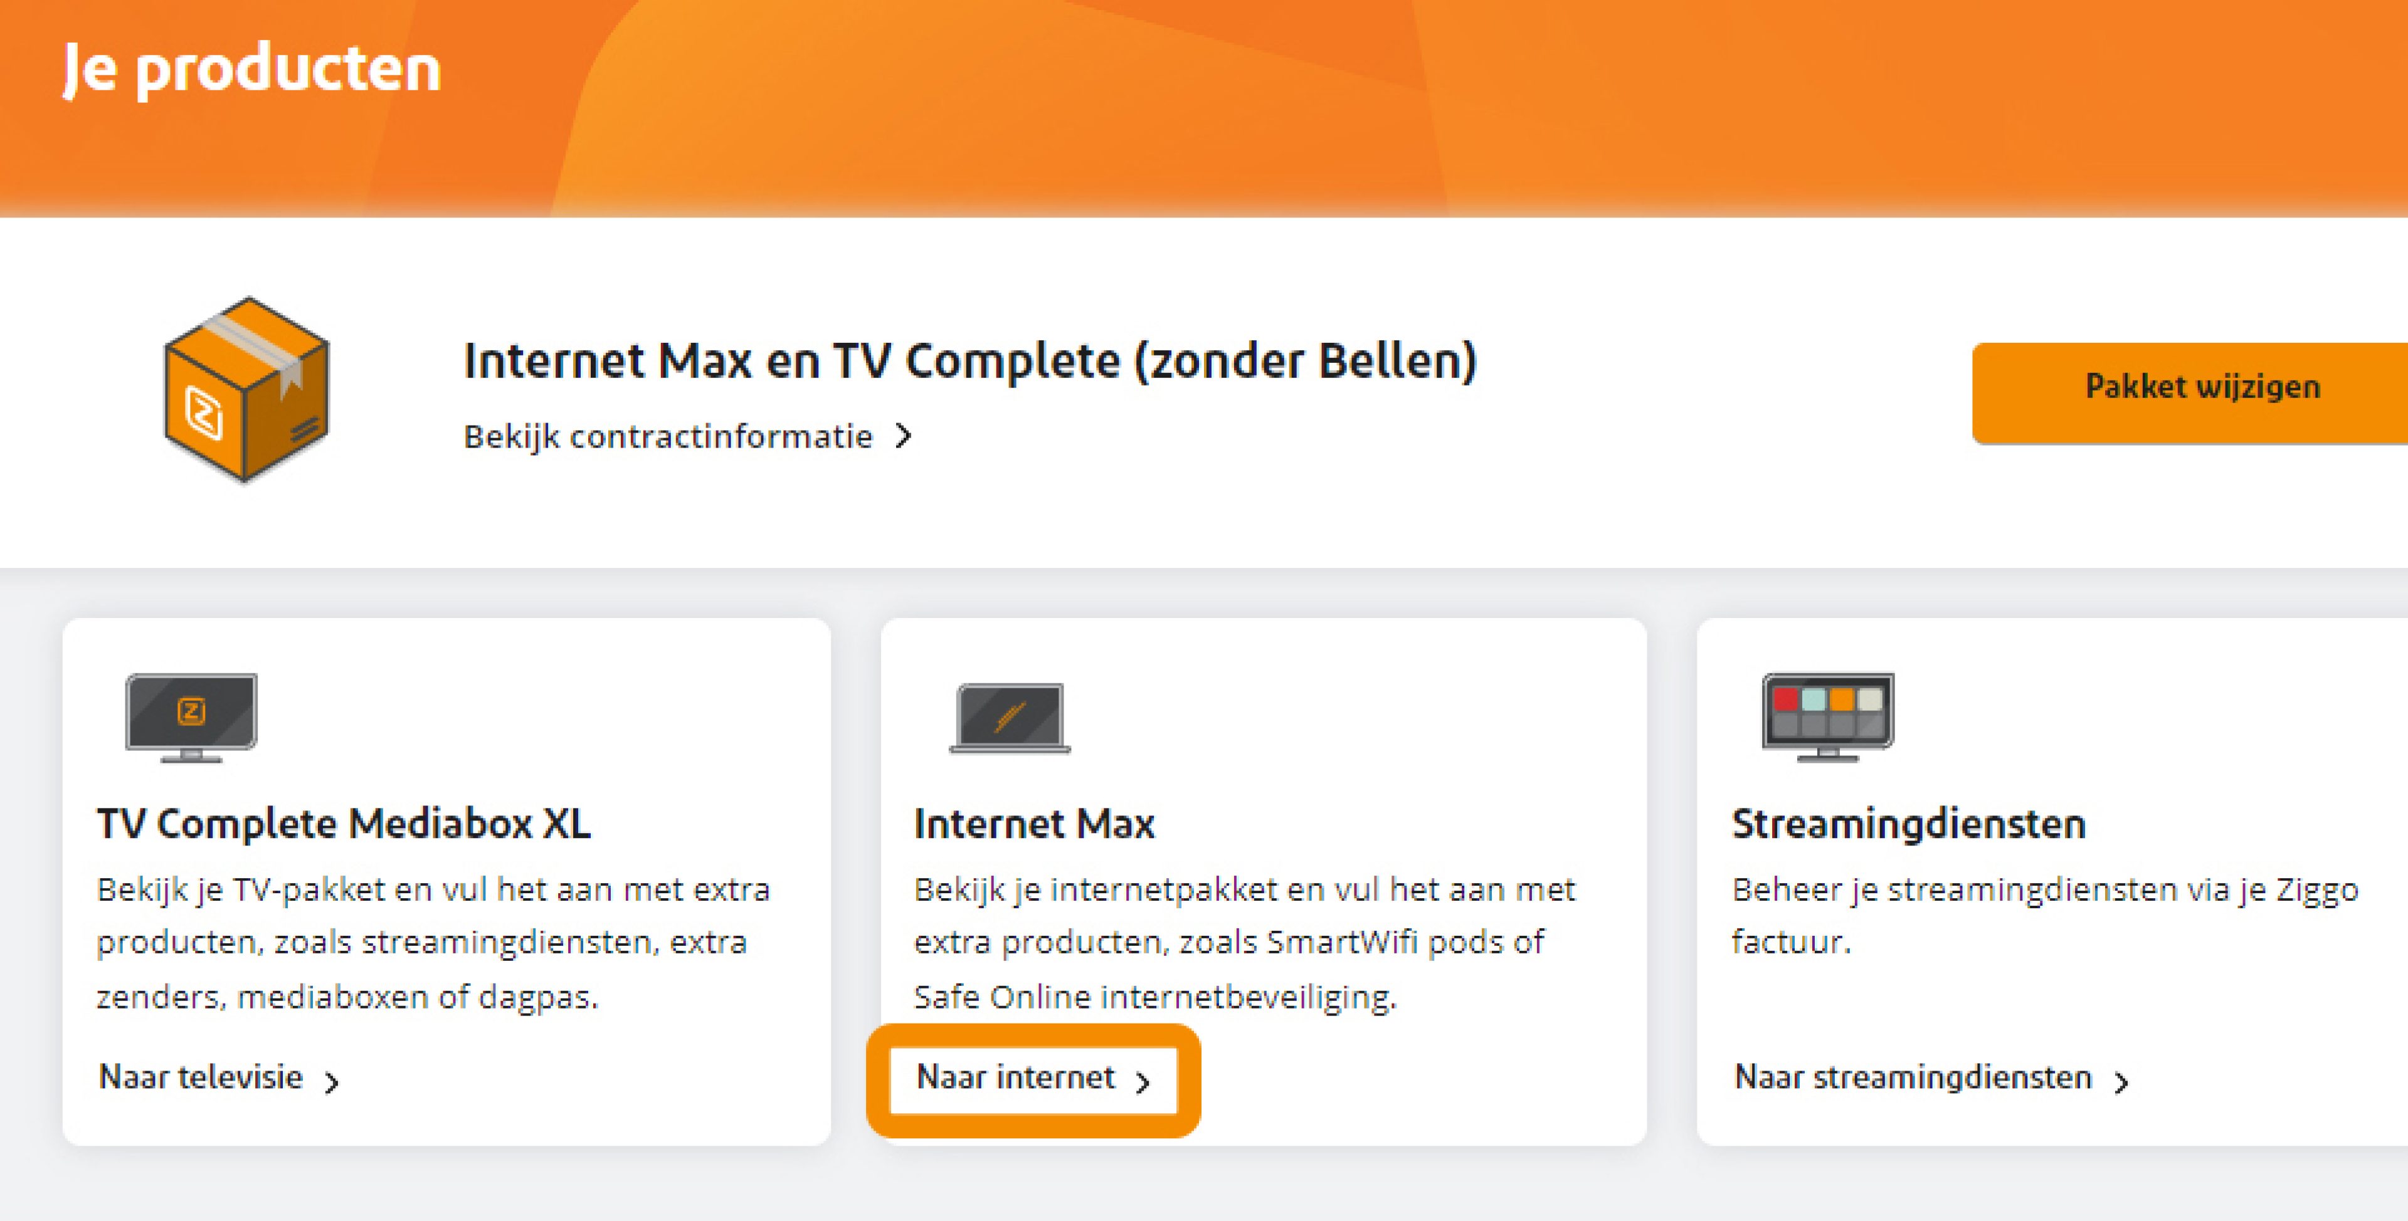
Task: Open the Bekijk contractinformatie link
Action: (x=667, y=436)
